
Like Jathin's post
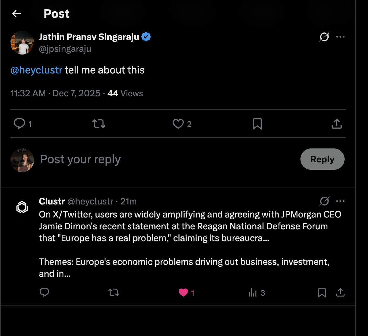click(x=178, y=124)
